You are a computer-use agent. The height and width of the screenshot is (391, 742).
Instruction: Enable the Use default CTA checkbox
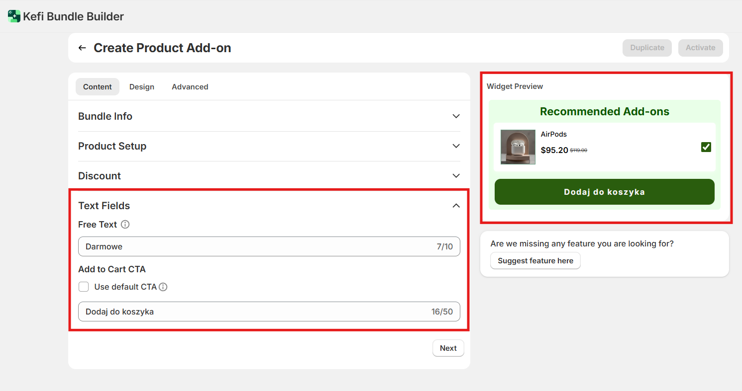pos(84,287)
